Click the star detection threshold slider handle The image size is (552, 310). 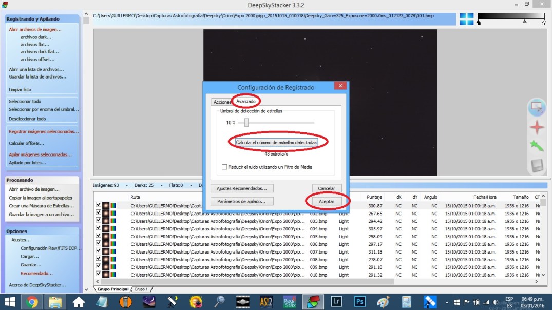click(x=246, y=123)
